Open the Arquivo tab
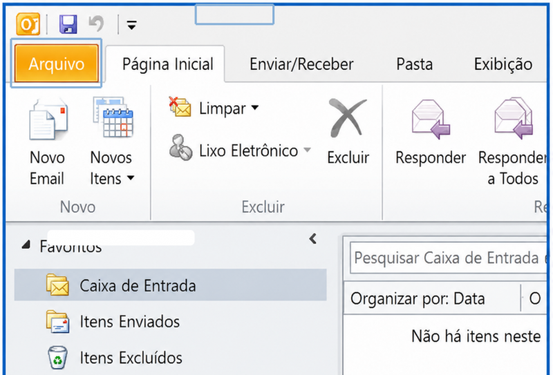The width and height of the screenshot is (553, 375). [57, 64]
